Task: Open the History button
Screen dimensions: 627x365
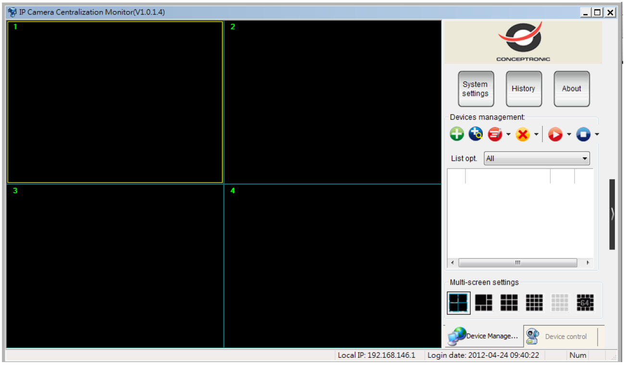Action: [x=524, y=89]
